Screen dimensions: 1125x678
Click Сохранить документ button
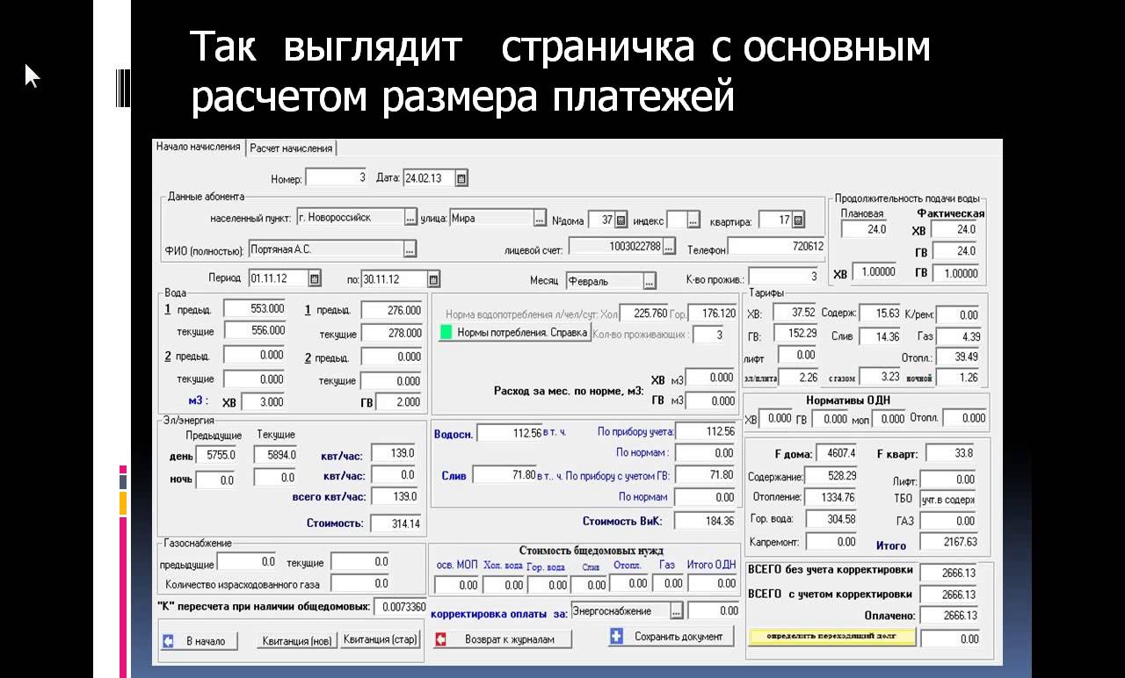coord(671,636)
